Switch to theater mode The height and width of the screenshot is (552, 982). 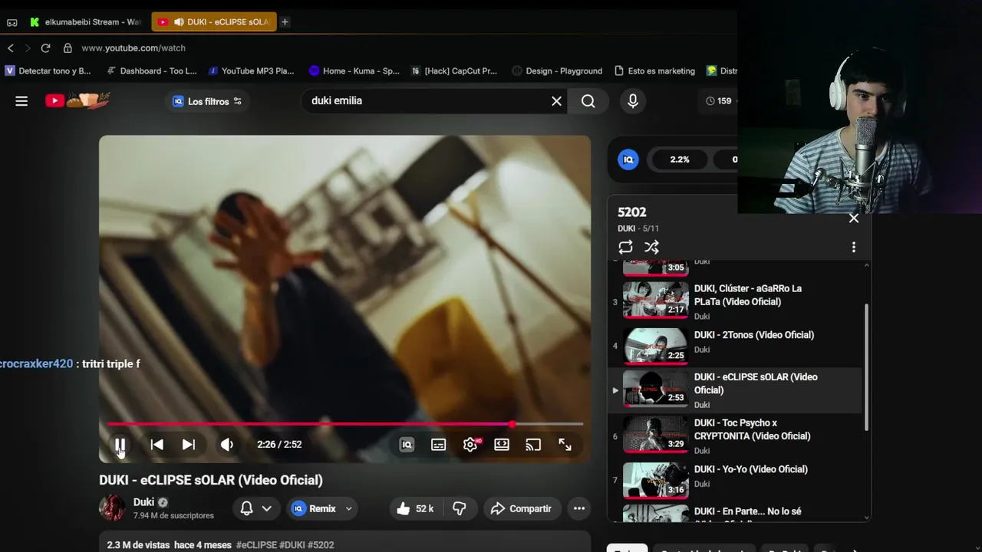coord(502,445)
